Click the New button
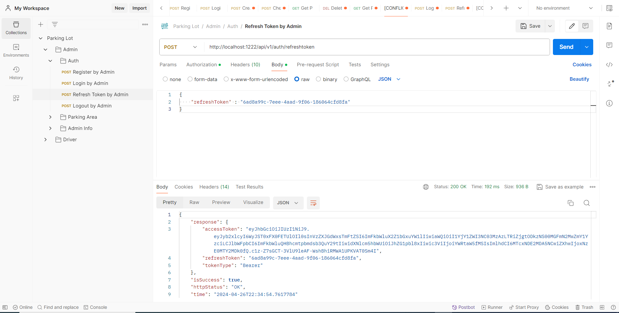This screenshot has width=619, height=313. point(120,8)
